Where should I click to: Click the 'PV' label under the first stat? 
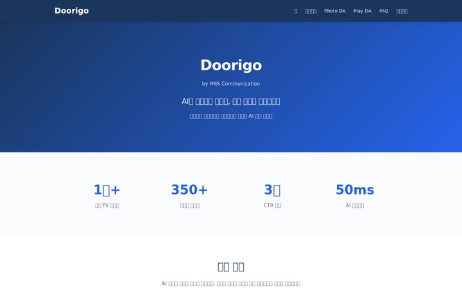pyautogui.click(x=107, y=205)
